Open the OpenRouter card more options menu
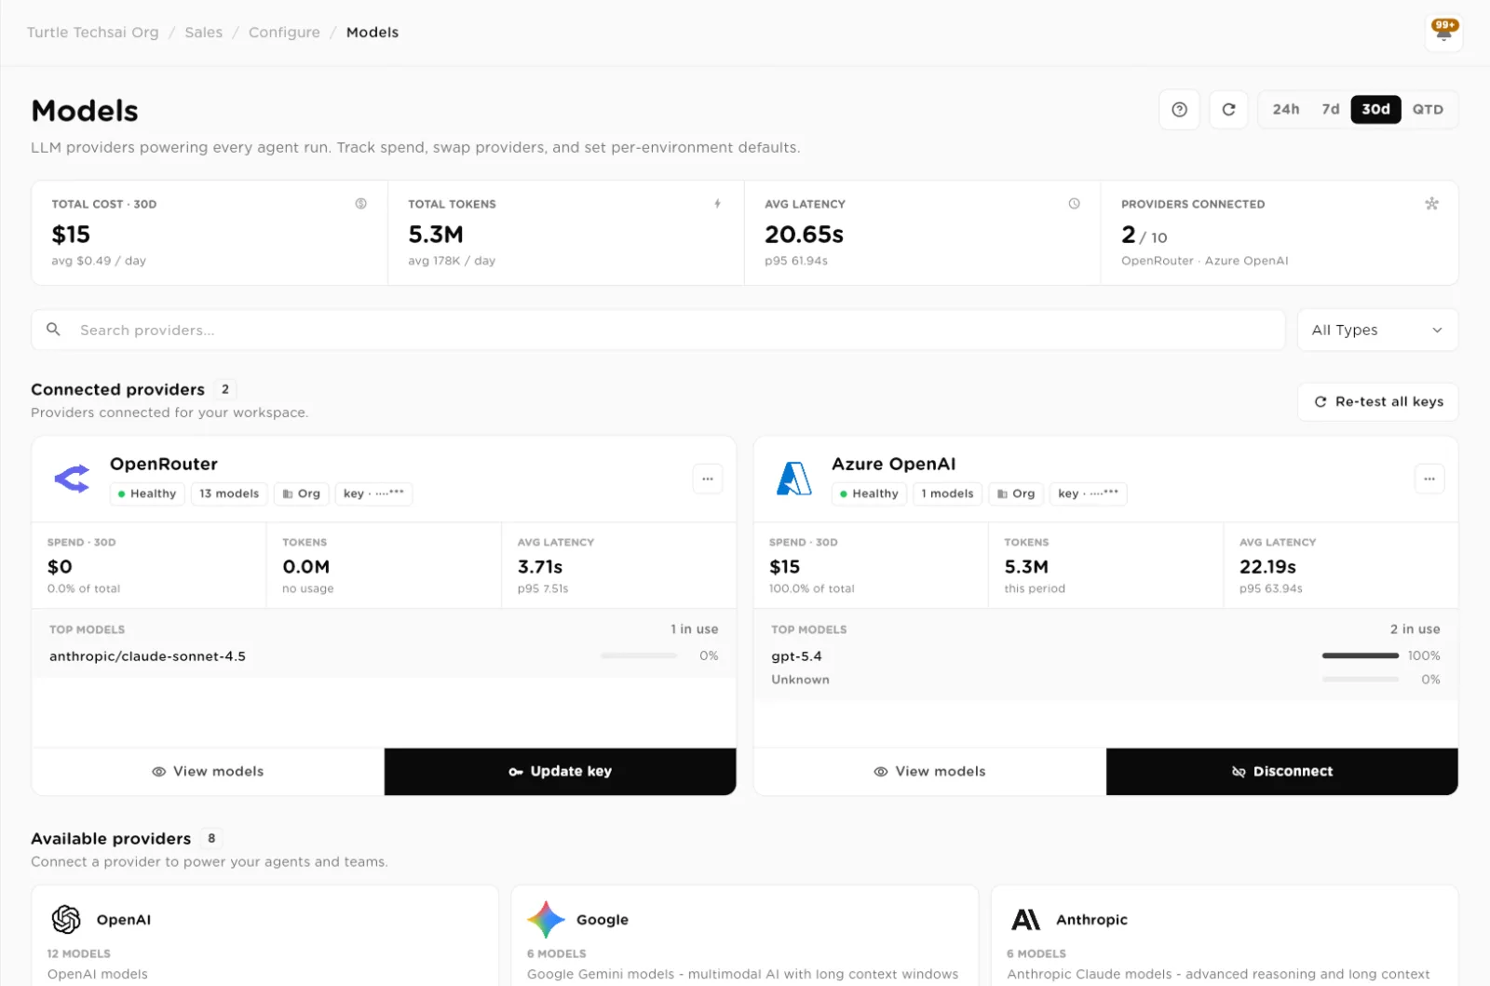Viewport: 1490px width, 986px height. (708, 479)
